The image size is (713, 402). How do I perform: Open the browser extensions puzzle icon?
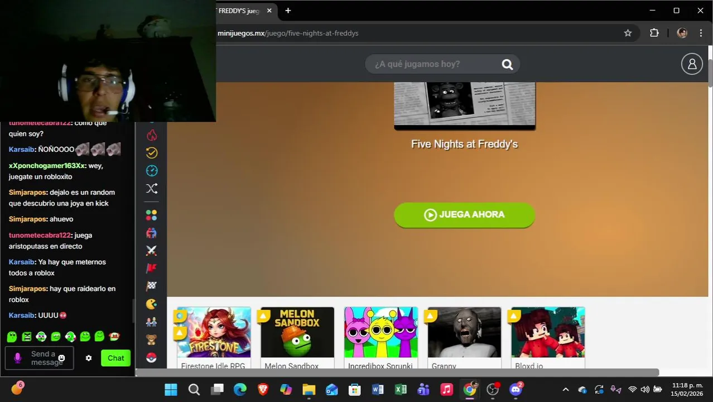[x=654, y=33]
